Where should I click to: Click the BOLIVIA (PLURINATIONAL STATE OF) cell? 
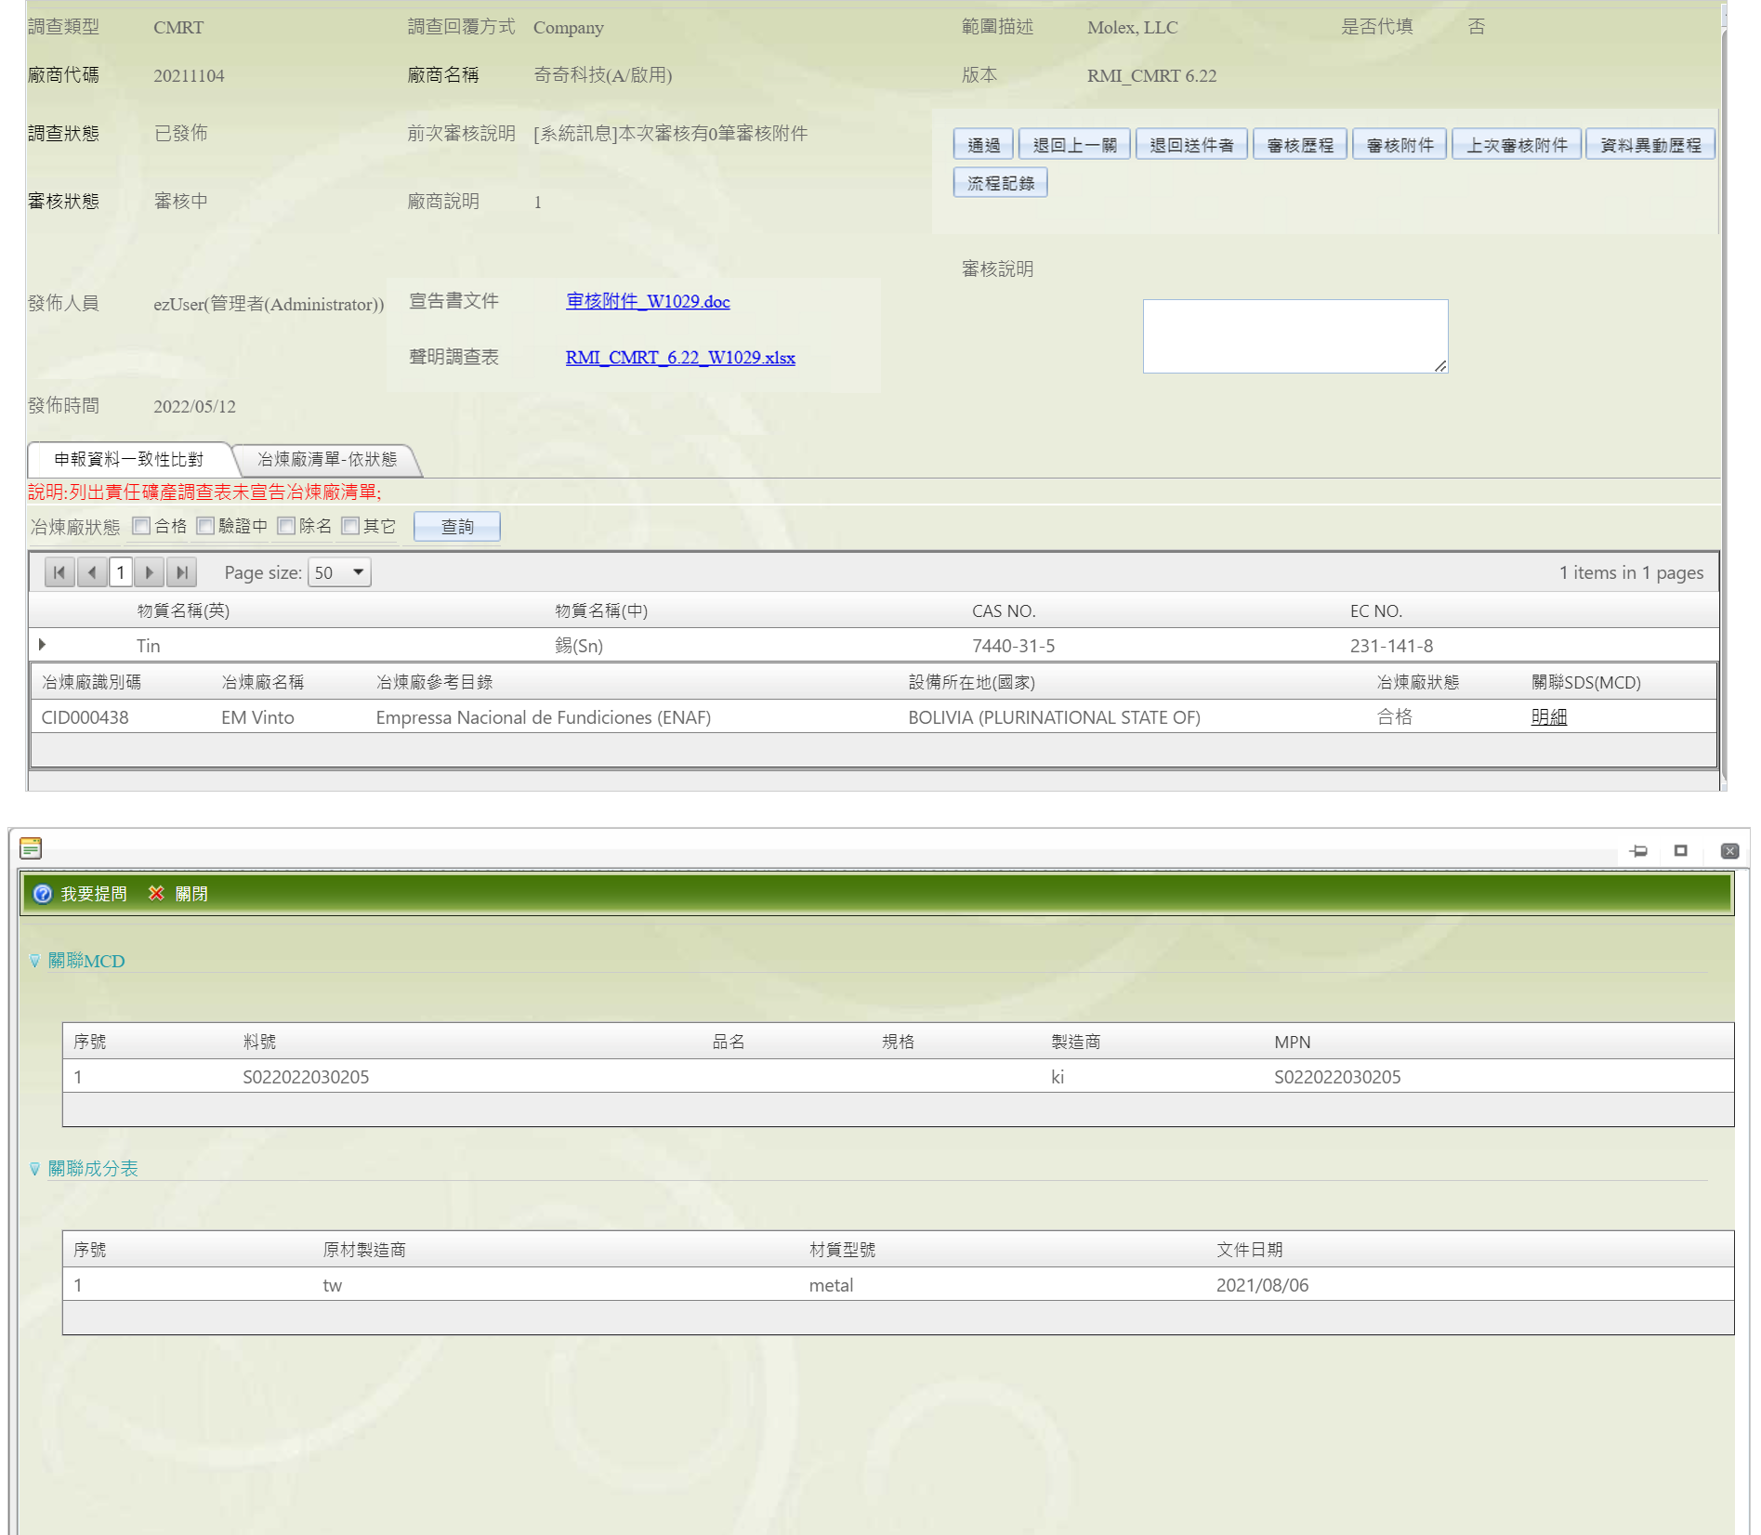point(1055,717)
